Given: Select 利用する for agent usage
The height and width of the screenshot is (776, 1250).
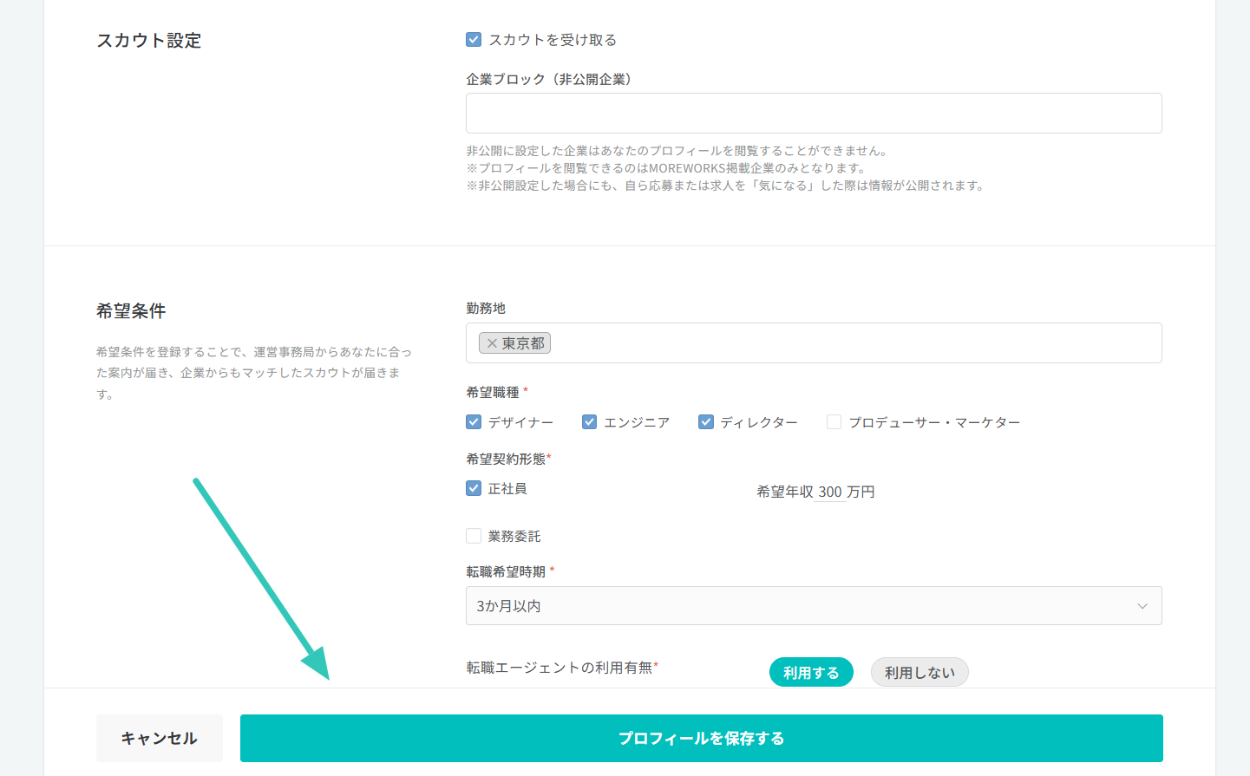Looking at the screenshot, I should click(811, 672).
